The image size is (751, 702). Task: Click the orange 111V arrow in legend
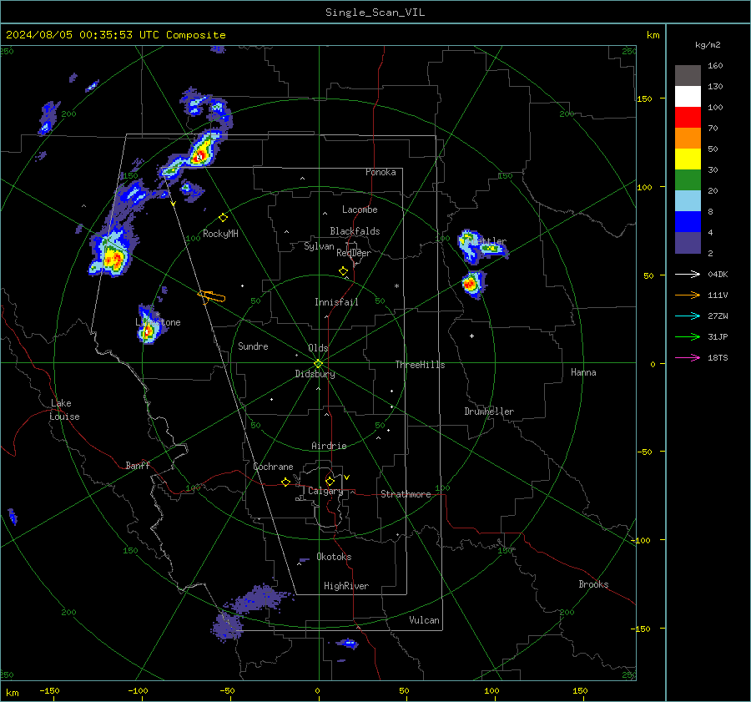tap(688, 295)
